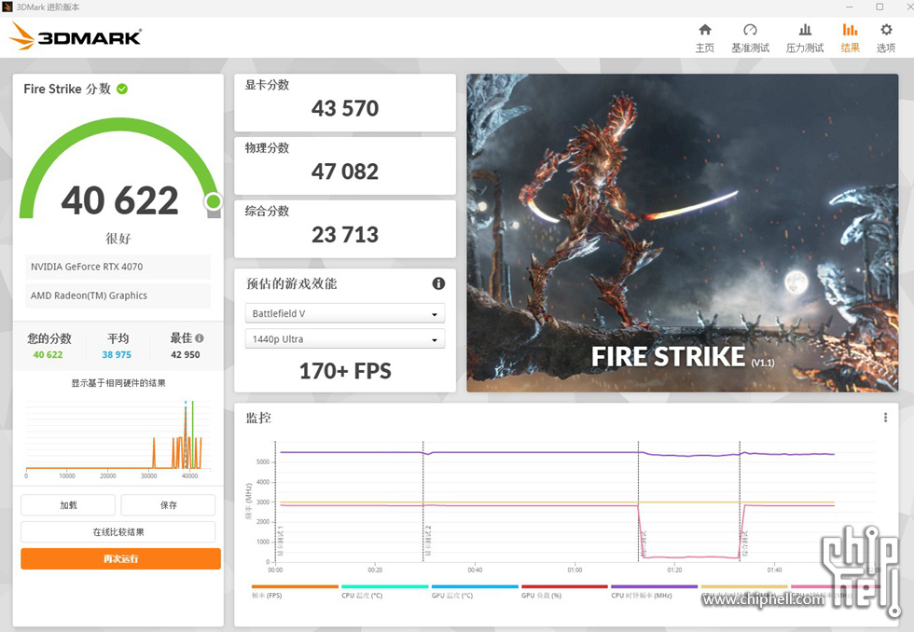The image size is (914, 632).
Task: Click the 综合分数 23 713 value
Action: point(345,235)
